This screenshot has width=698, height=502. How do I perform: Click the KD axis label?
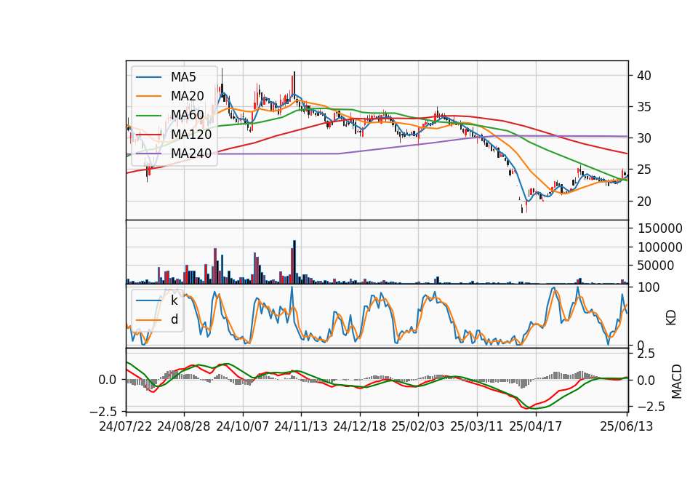click(671, 318)
